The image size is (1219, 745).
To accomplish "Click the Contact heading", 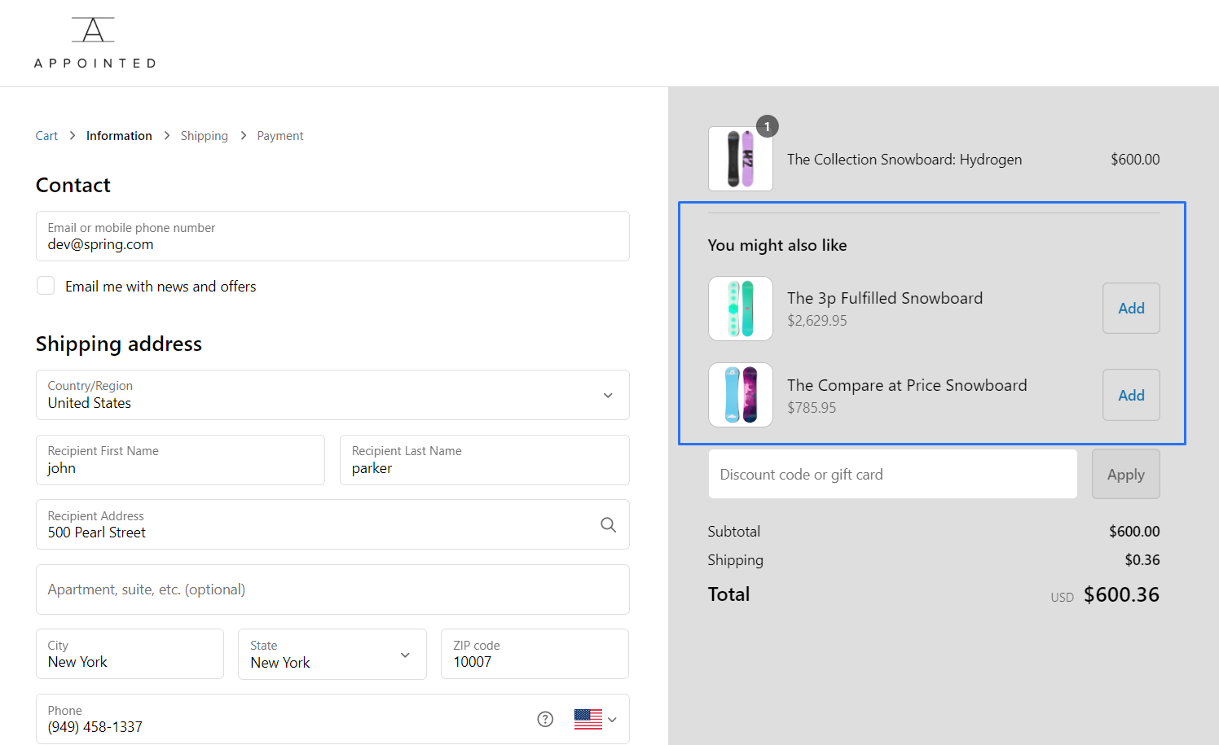I will pyautogui.click(x=73, y=186).
